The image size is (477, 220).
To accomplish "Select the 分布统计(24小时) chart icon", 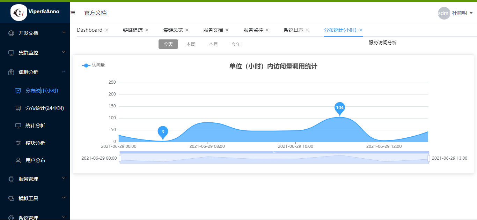I will tap(18, 108).
